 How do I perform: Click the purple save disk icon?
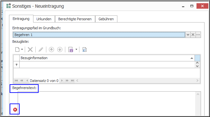(x=71, y=50)
